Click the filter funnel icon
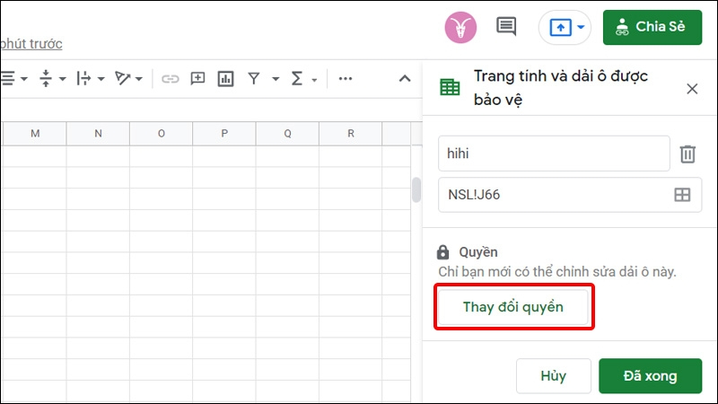This screenshot has height=404, width=718. [x=254, y=79]
